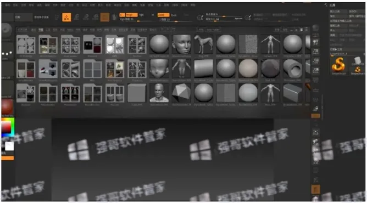Toggle the orange Mrgb button
This screenshot has height=203, width=367.
tap(131, 15)
